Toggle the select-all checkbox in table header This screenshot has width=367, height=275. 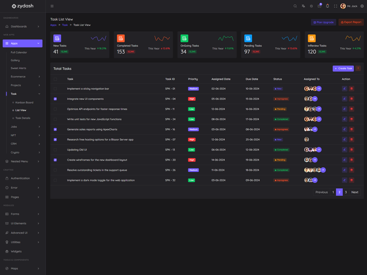[x=56, y=79]
